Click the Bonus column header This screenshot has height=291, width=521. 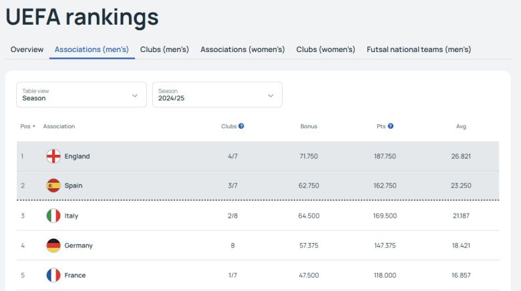pyautogui.click(x=309, y=126)
